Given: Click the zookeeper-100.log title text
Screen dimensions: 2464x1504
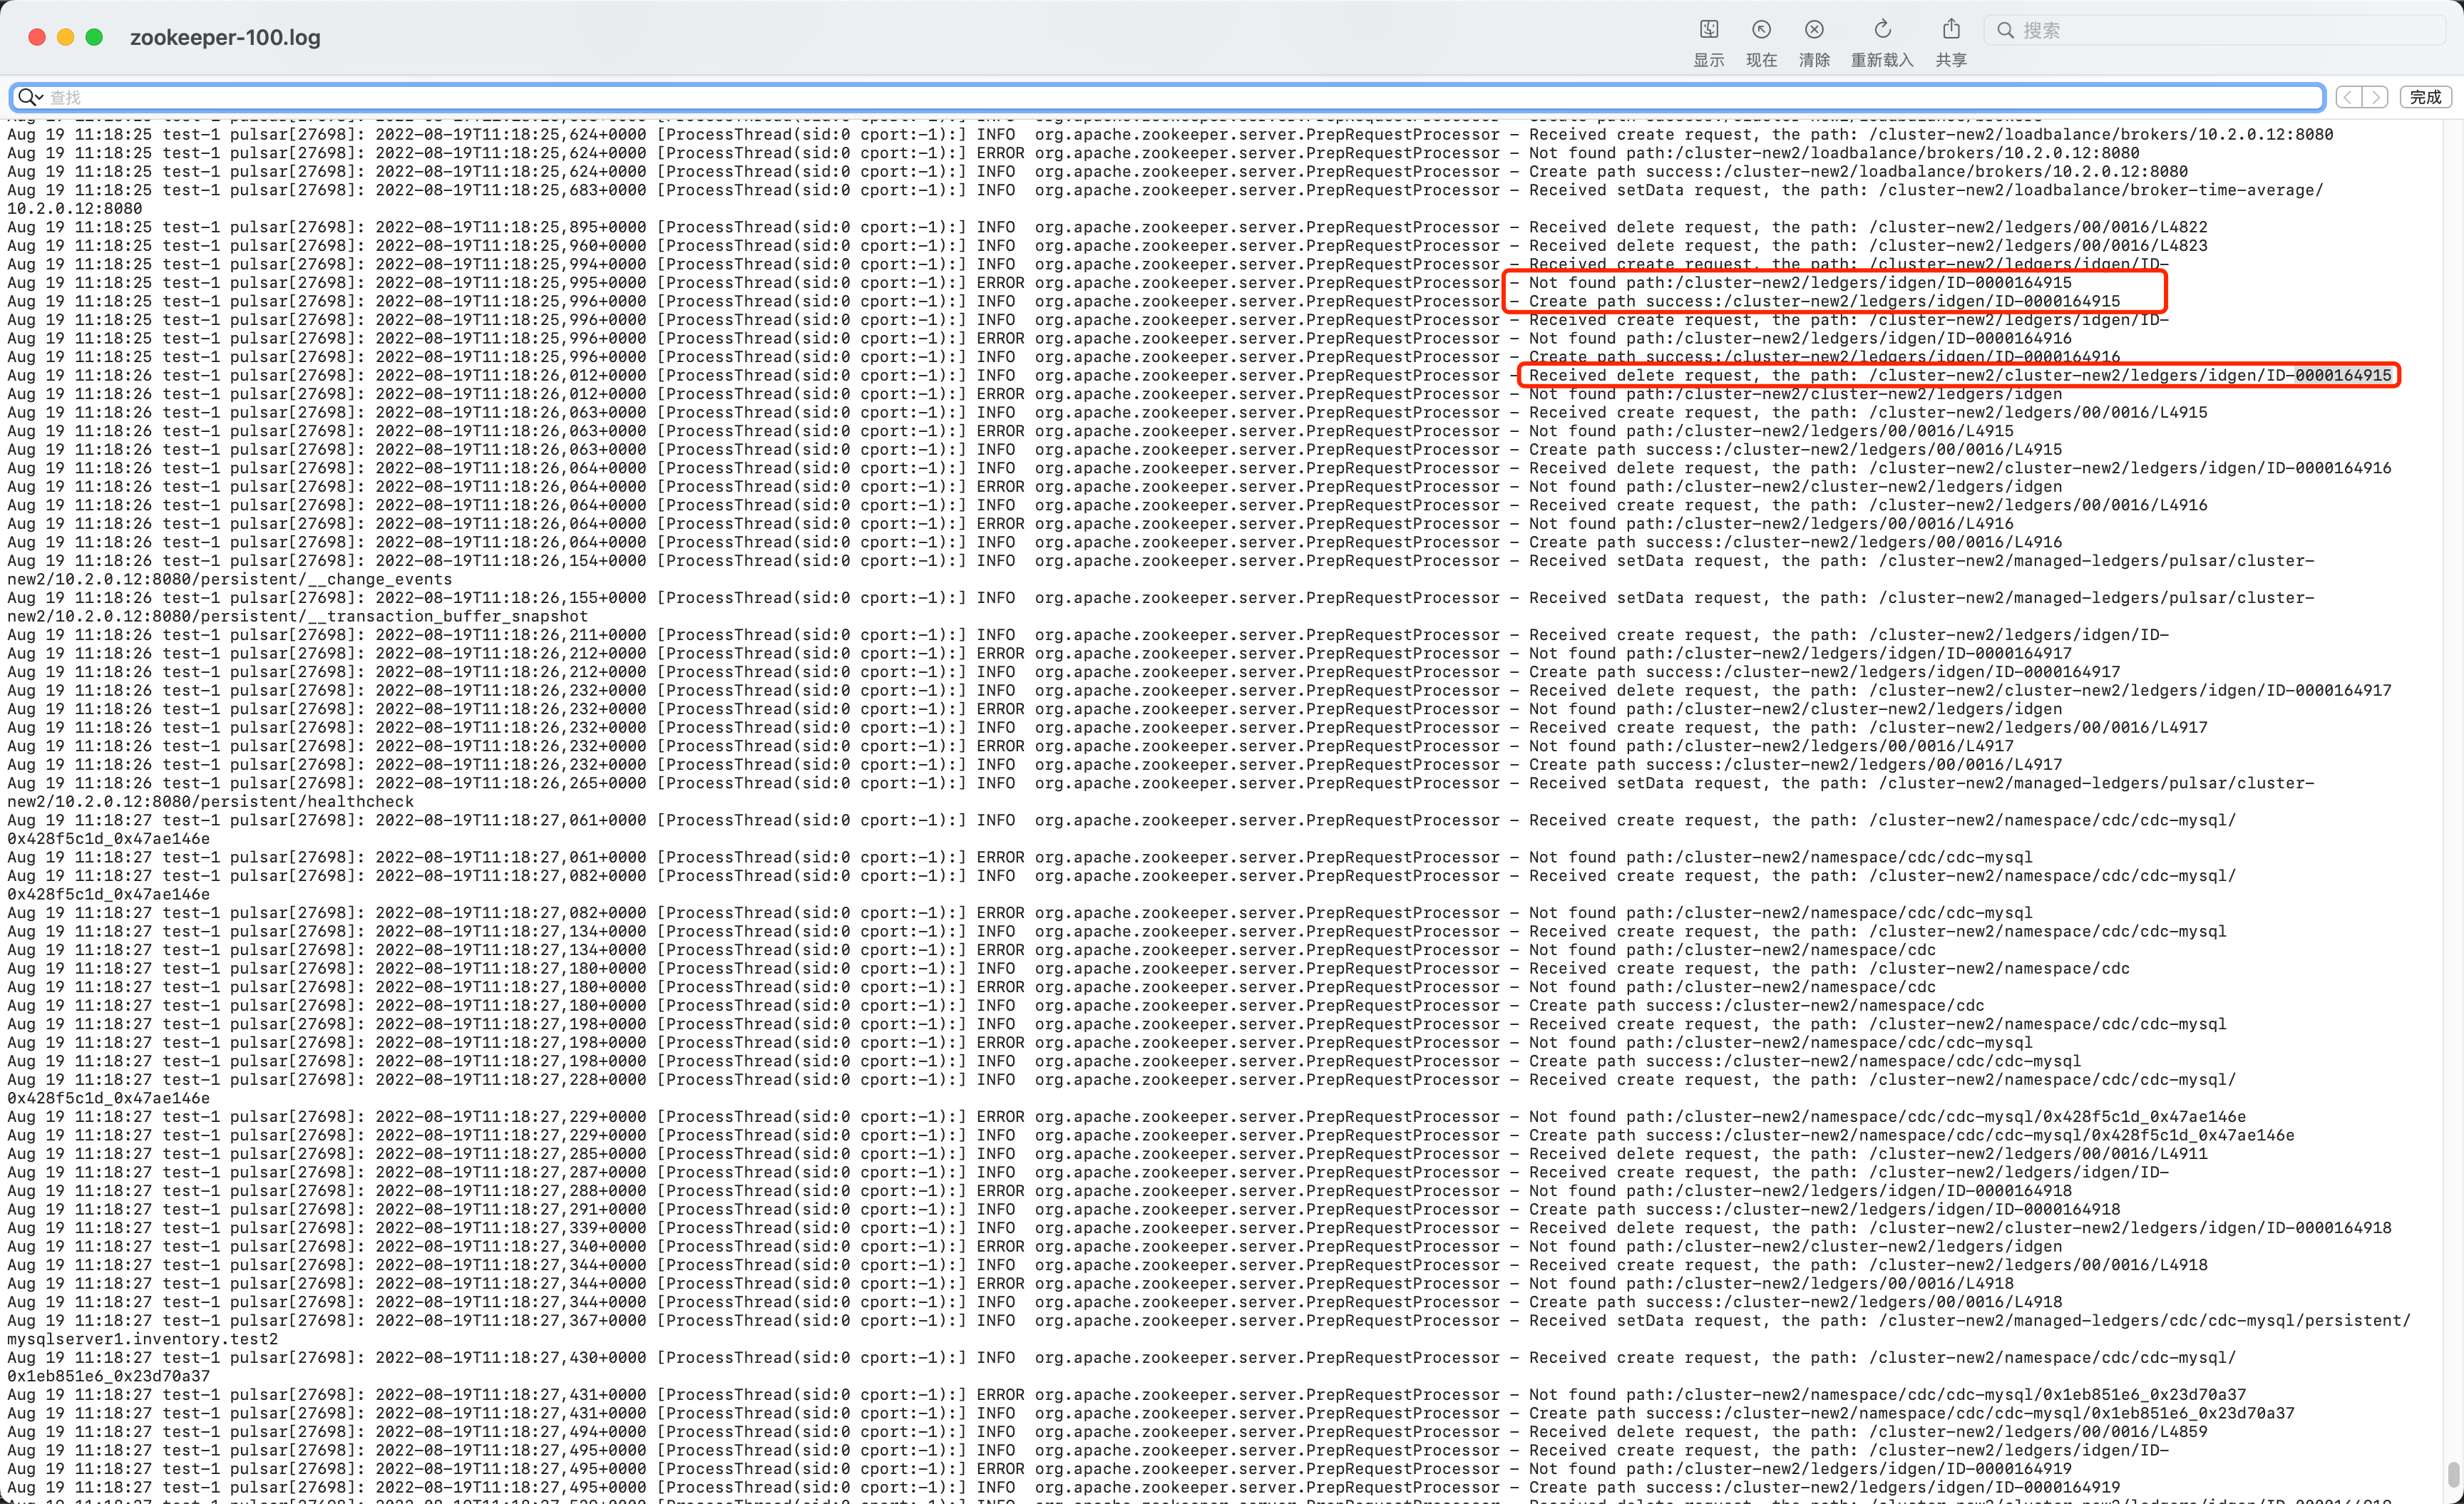Looking at the screenshot, I should coord(227,37).
